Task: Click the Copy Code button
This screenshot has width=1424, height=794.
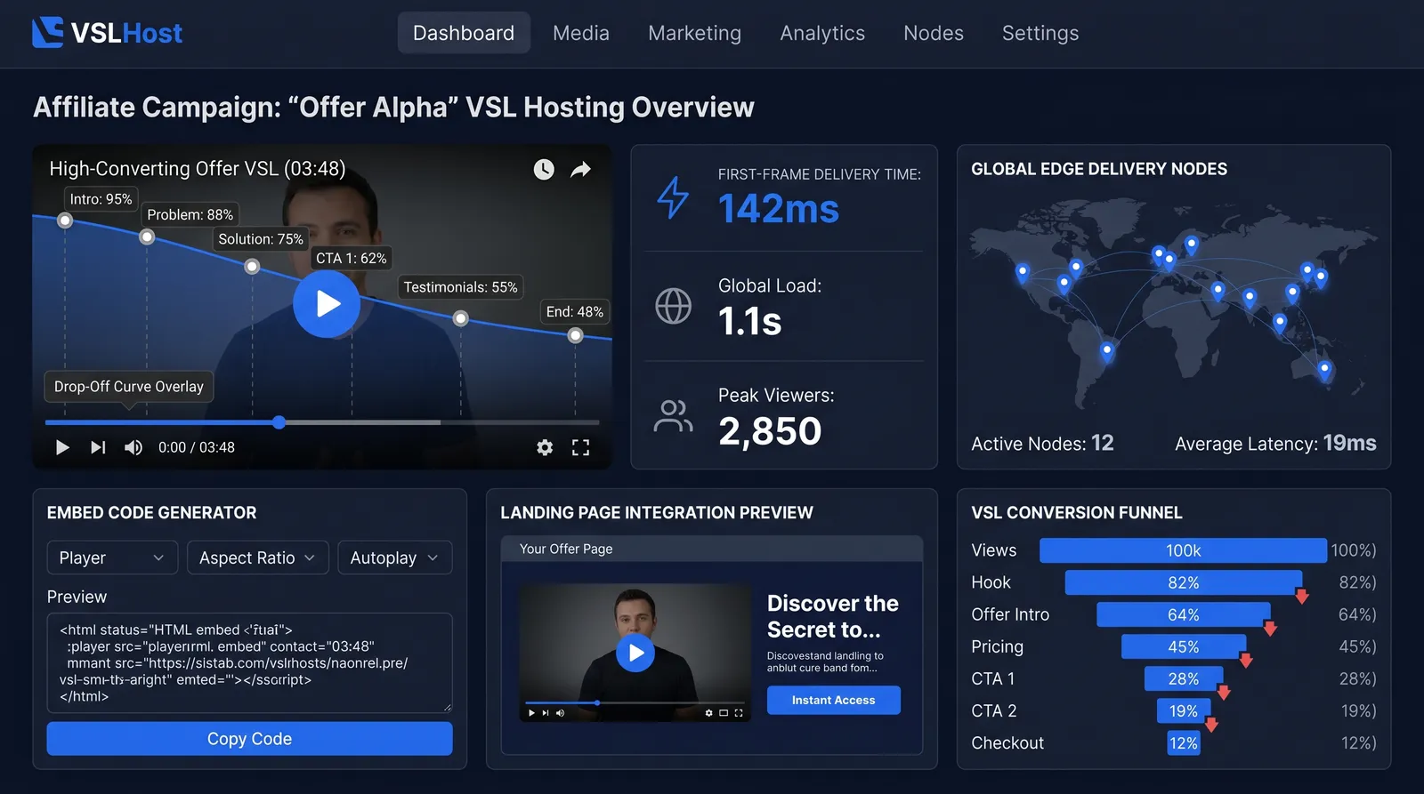Action: (249, 739)
